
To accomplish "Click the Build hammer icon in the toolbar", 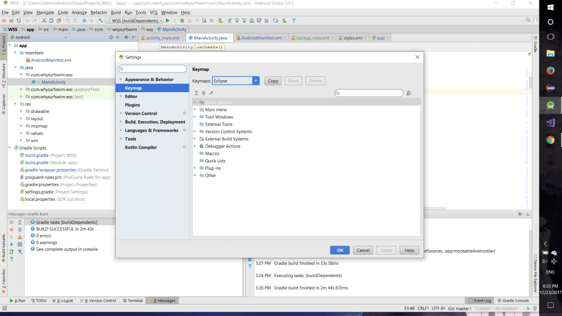I will 101,20.
